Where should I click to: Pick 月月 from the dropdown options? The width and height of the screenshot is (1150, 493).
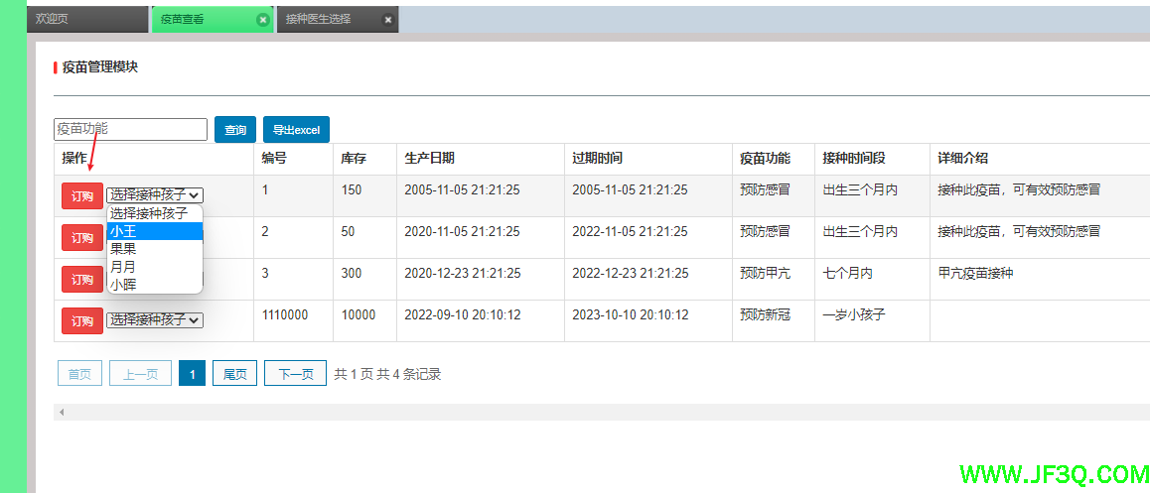pyautogui.click(x=154, y=267)
